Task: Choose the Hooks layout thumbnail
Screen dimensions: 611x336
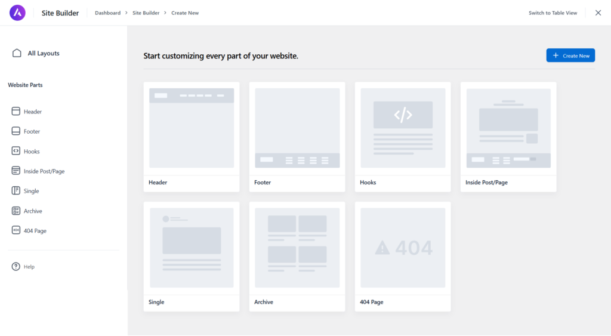Action: [403, 128]
